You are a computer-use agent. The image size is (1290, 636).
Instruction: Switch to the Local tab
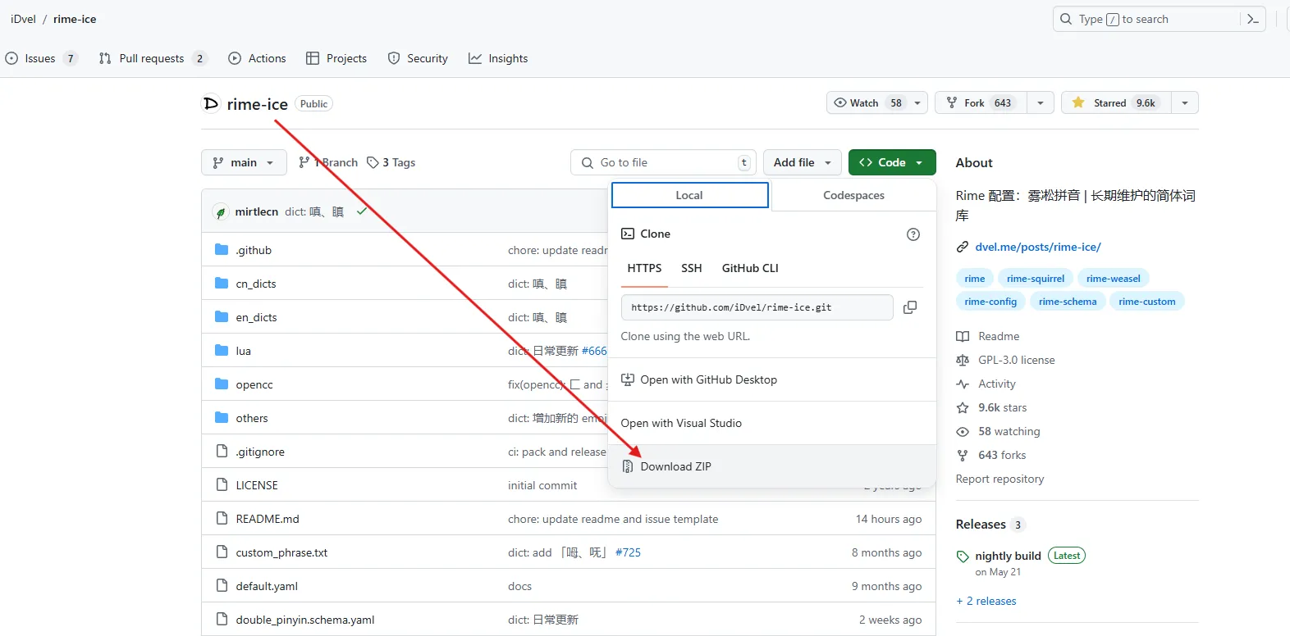pos(689,195)
